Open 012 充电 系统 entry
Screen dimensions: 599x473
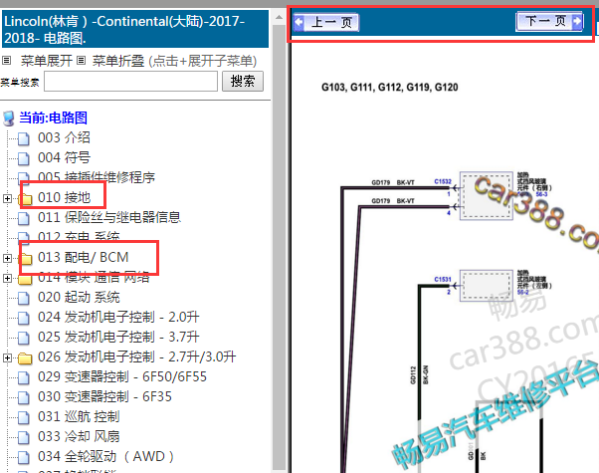(79, 237)
